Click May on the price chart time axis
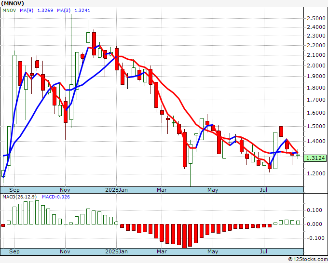328x263 pixels. pos(213,190)
